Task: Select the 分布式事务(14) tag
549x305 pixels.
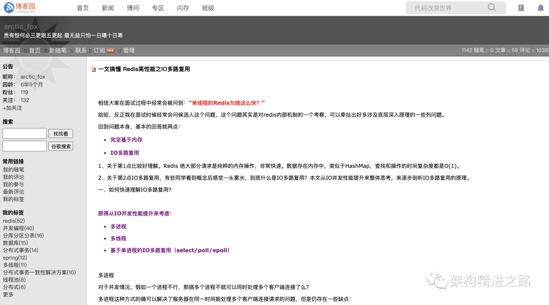Action: click(21, 250)
